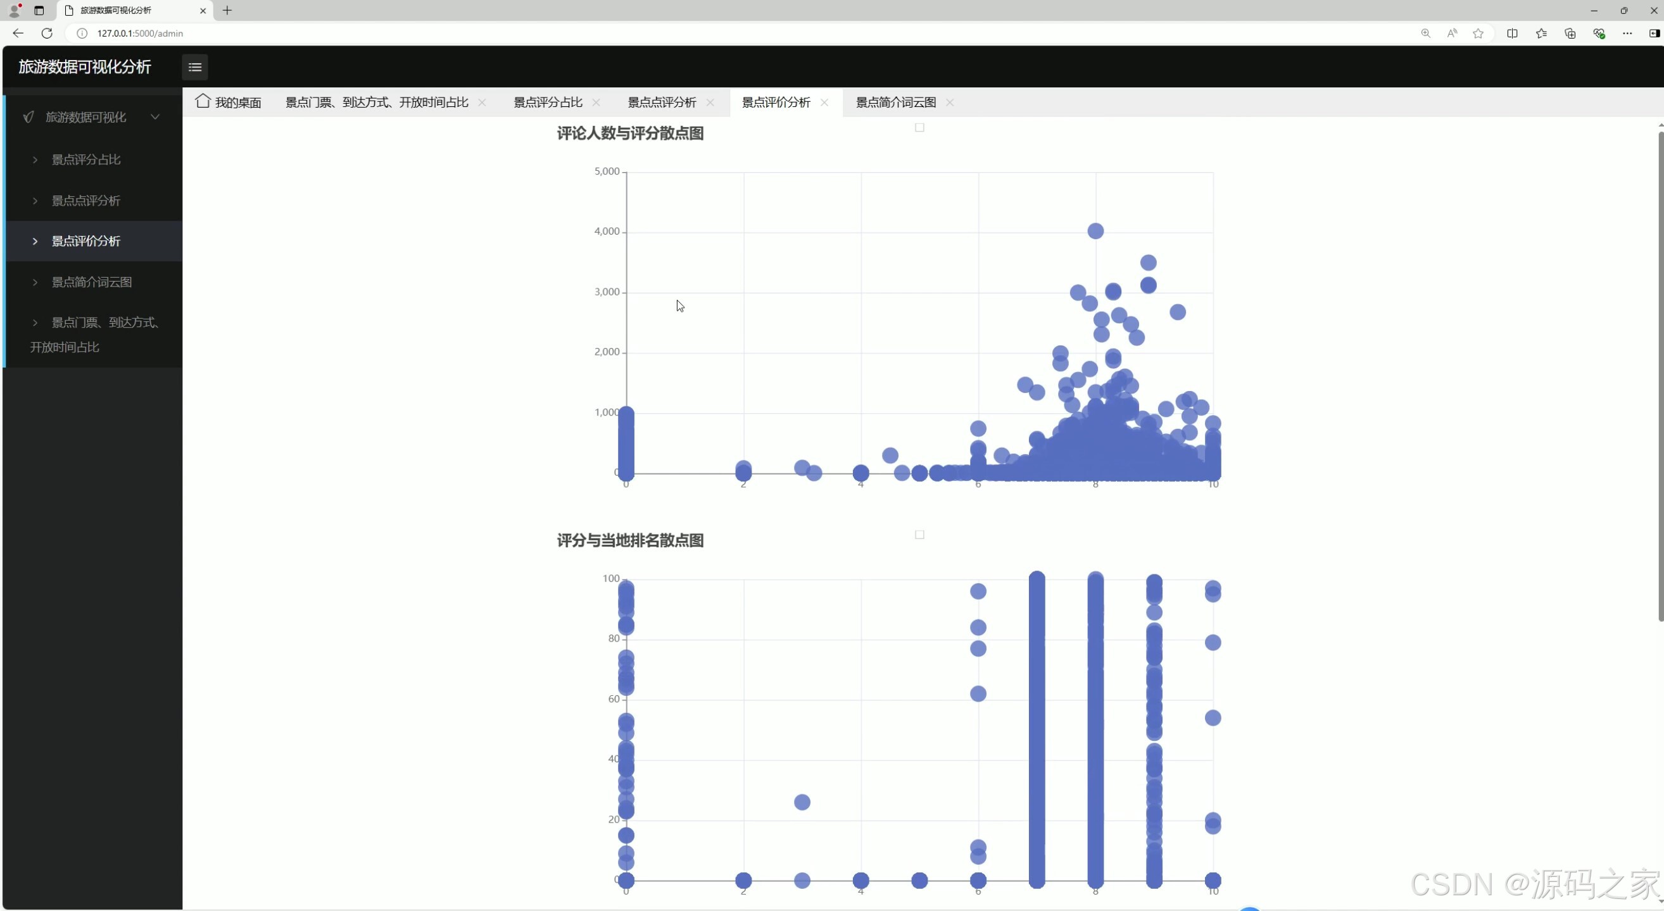Image resolution: width=1664 pixels, height=911 pixels.
Task: Open 景点简介词云图 sidebar item
Action: click(x=92, y=282)
